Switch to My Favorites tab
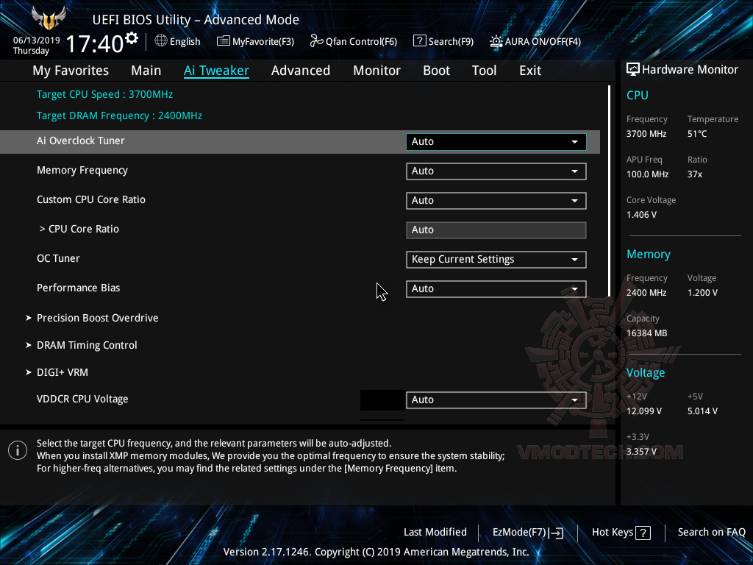753x565 pixels. (x=71, y=71)
